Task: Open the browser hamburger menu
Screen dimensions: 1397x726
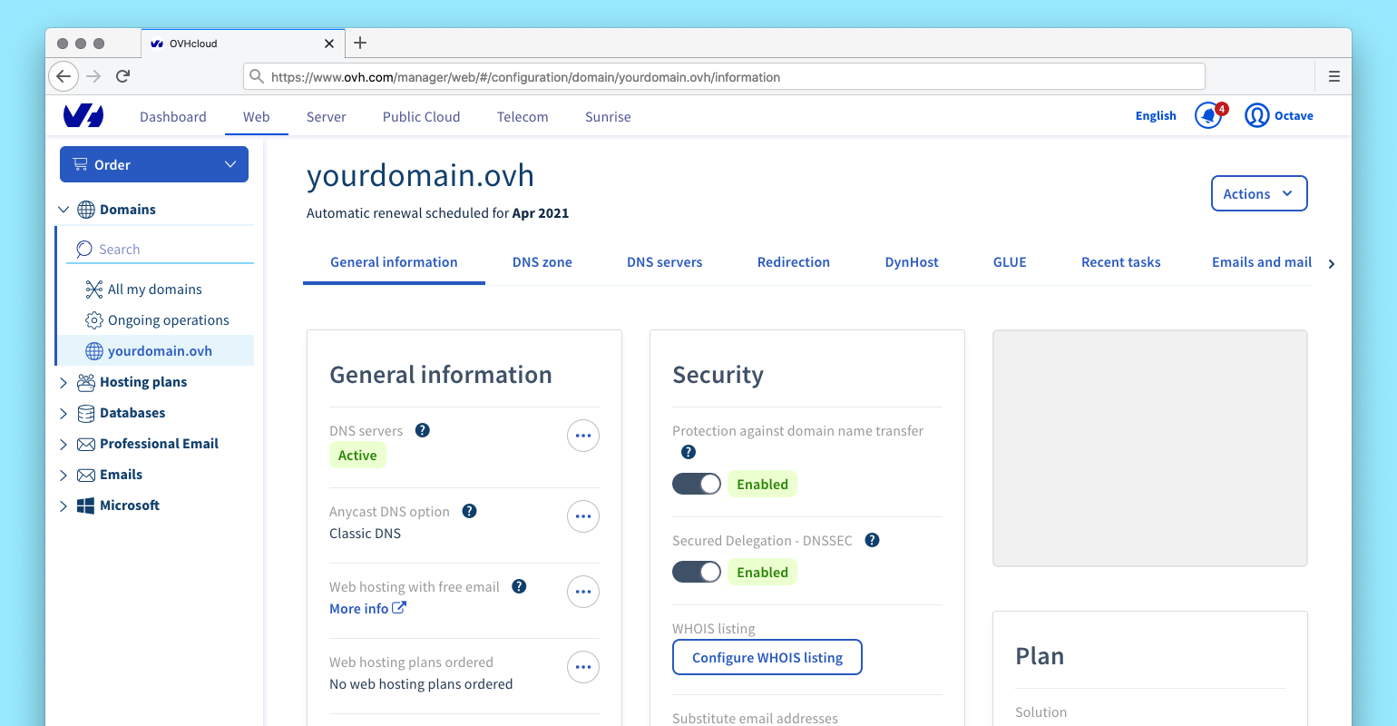Action: [x=1333, y=76]
